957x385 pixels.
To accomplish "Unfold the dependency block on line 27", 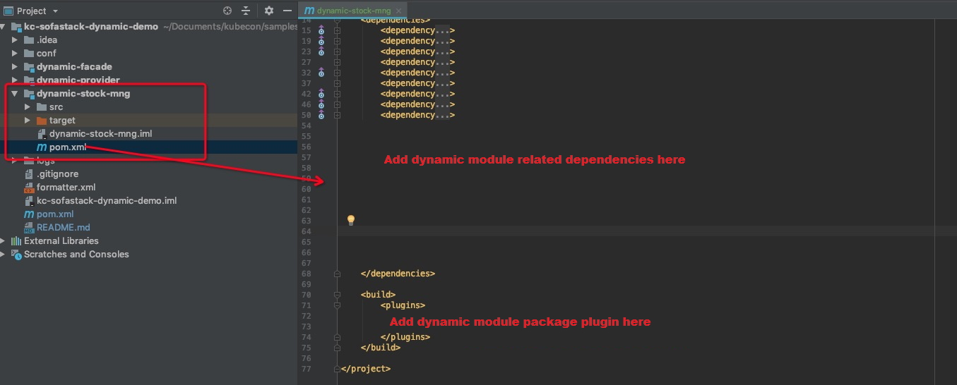I will pos(337,62).
